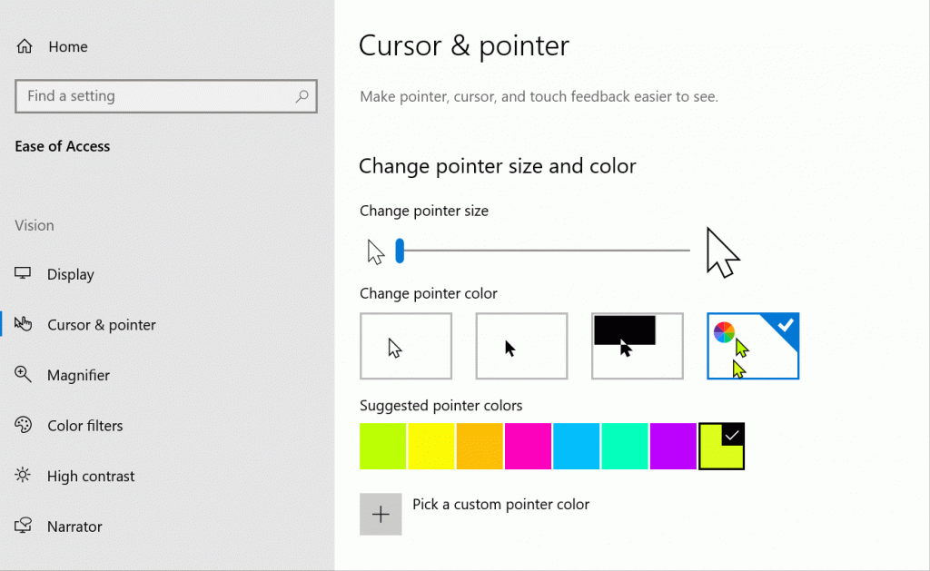
Task: Click the plus icon for custom pointer color
Action: (381, 514)
